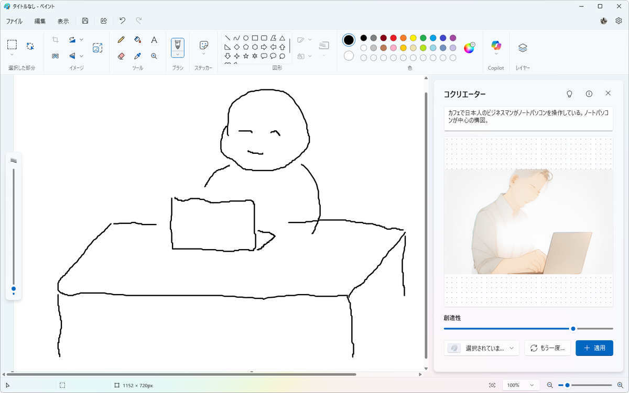Screen dimensions: 629x393
Task: Select the Text tool
Action: 154,40
